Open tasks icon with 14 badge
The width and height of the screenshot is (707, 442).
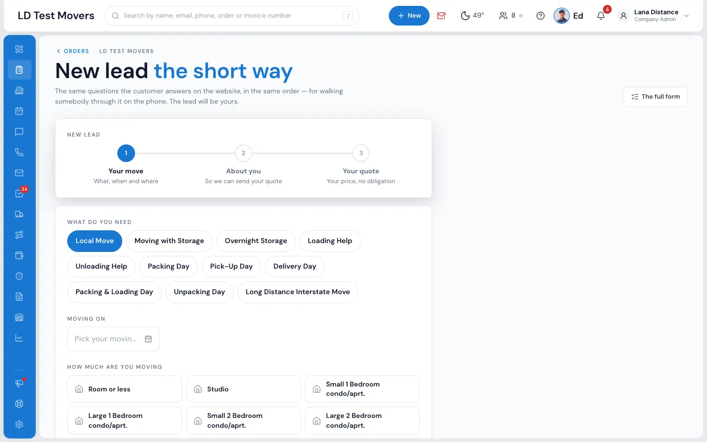tap(19, 193)
